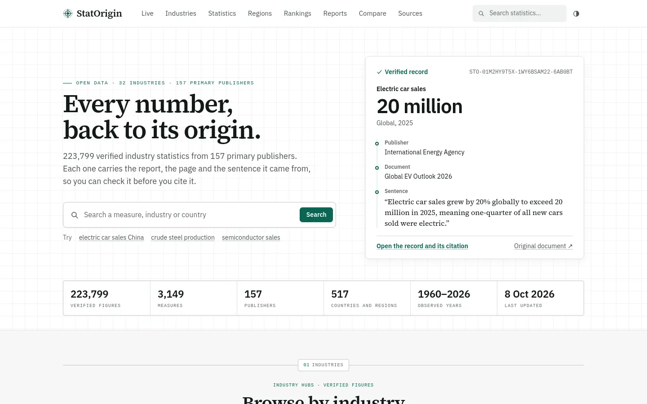The image size is (647, 404).
Task: Try the crude steel production suggestion
Action: point(183,237)
